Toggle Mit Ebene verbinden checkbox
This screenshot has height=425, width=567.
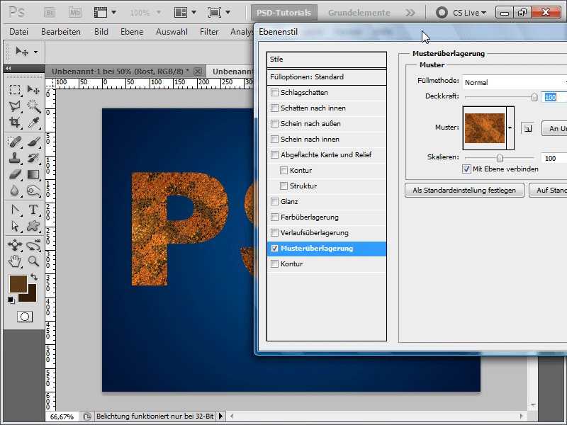(x=466, y=169)
